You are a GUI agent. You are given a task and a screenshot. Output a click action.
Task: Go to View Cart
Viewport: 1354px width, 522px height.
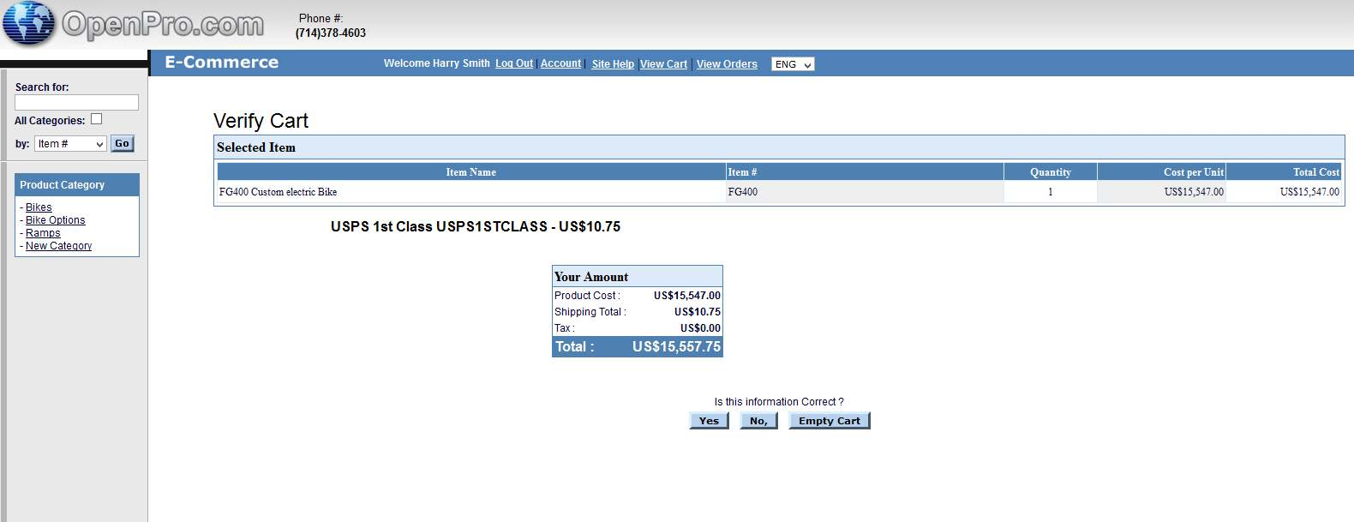pos(663,64)
